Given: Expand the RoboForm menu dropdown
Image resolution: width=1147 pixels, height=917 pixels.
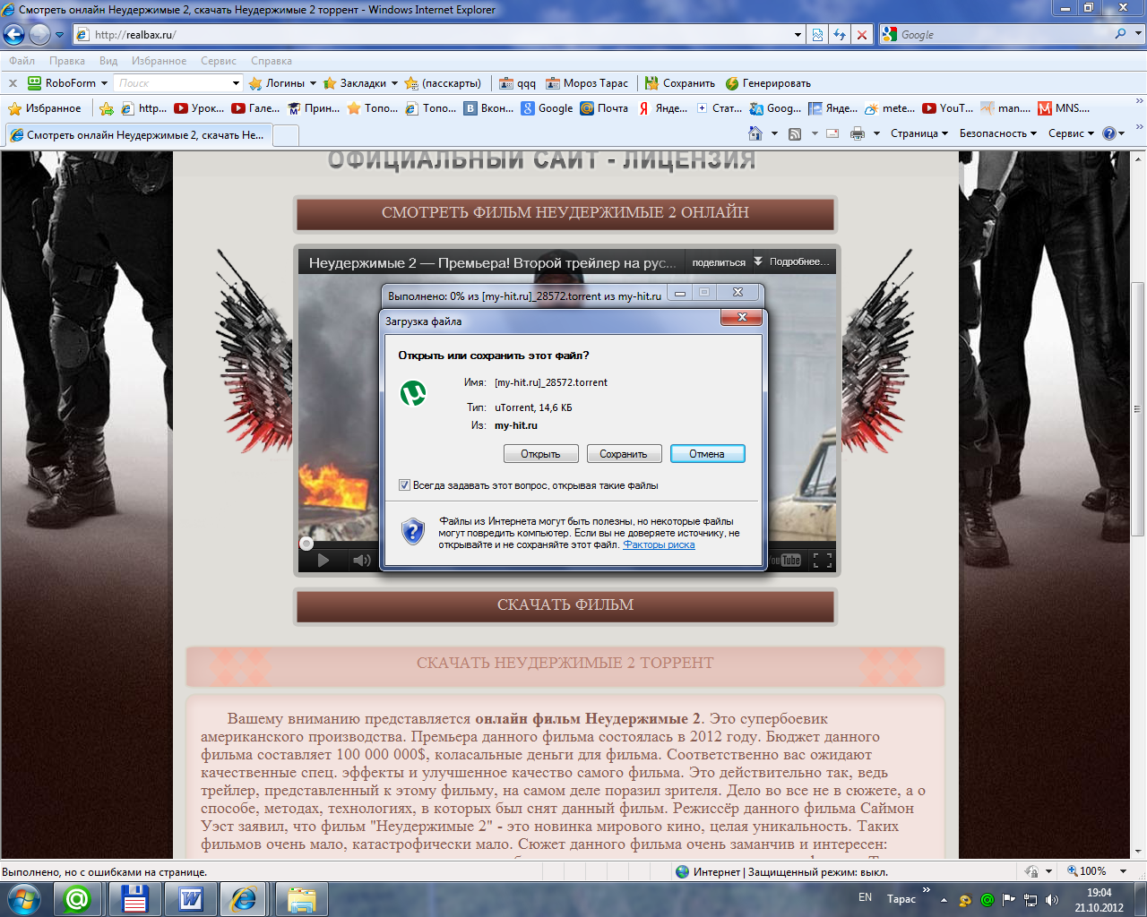Looking at the screenshot, I should [104, 83].
